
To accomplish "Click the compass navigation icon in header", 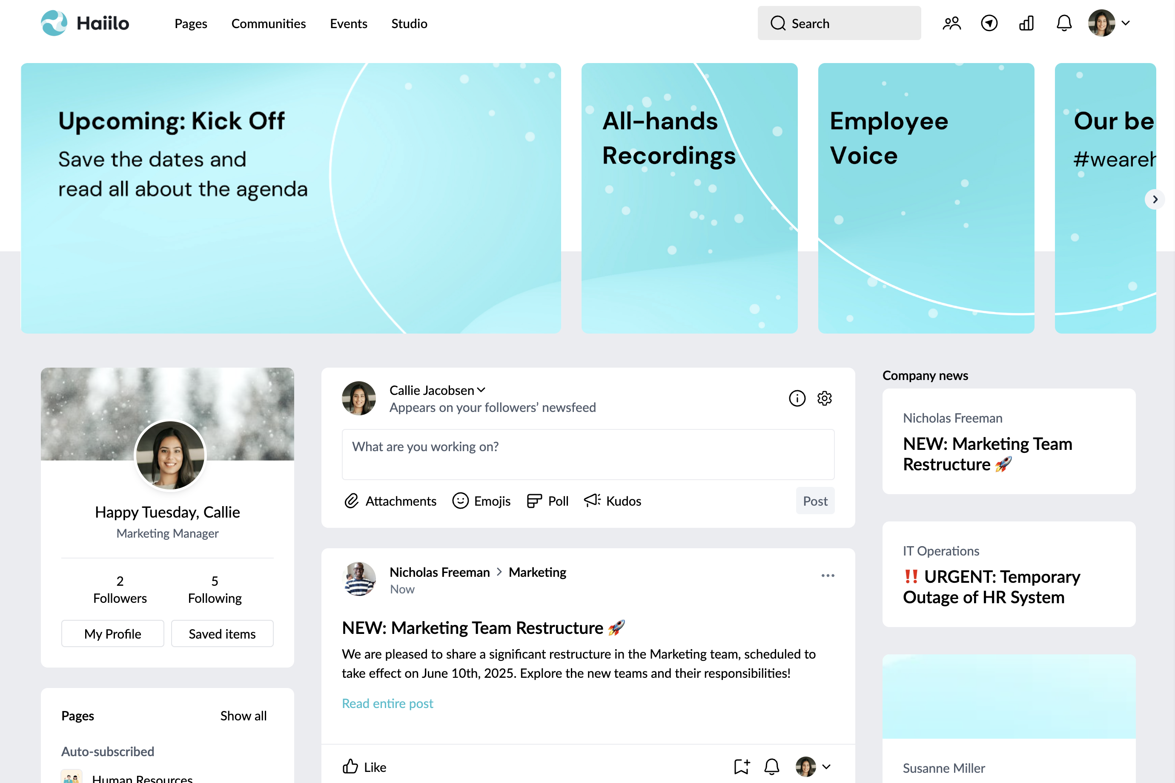I will click(989, 23).
